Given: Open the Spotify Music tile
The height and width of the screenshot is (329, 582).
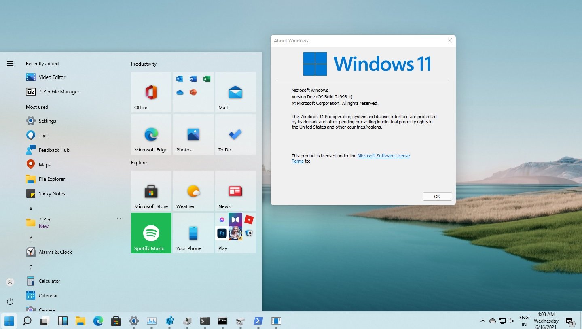Looking at the screenshot, I should tap(151, 233).
